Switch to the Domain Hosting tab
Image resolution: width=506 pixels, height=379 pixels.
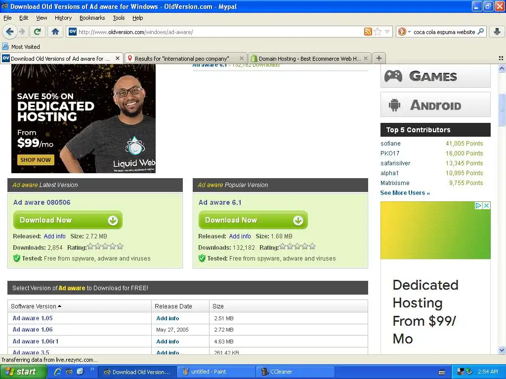click(x=305, y=59)
